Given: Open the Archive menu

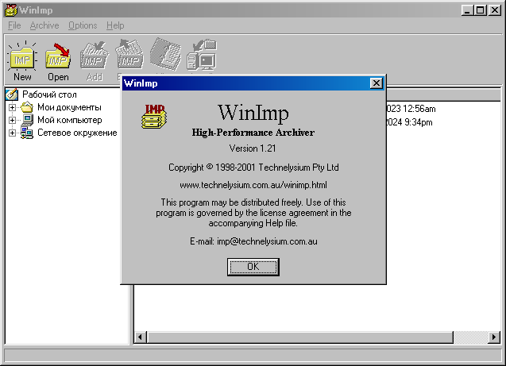Looking at the screenshot, I should (44, 25).
